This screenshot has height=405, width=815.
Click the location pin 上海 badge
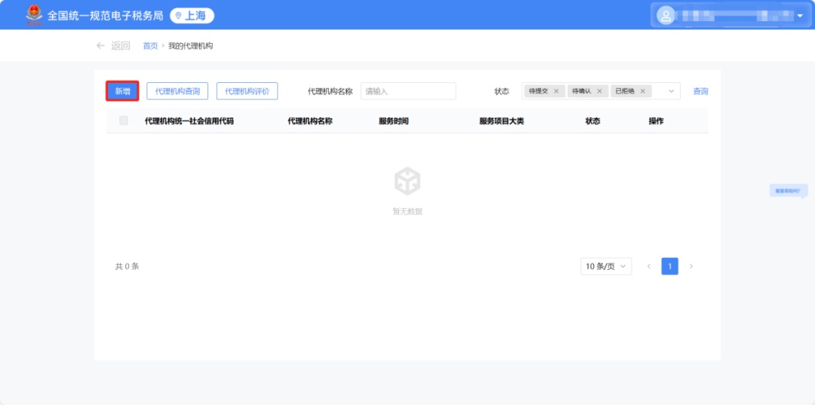(x=192, y=15)
